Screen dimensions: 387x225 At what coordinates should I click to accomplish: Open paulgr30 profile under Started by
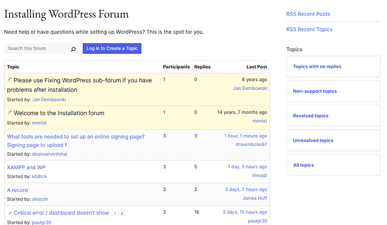point(41,223)
